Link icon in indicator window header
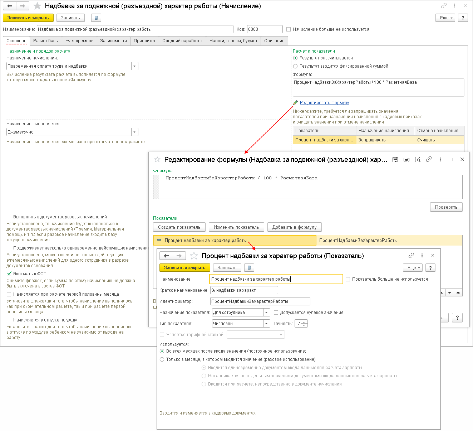Image resolution: width=473 pixels, height=431 pixels. click(411, 256)
